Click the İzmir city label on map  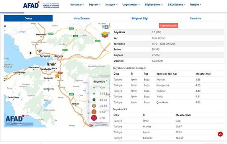[x=51, y=64]
